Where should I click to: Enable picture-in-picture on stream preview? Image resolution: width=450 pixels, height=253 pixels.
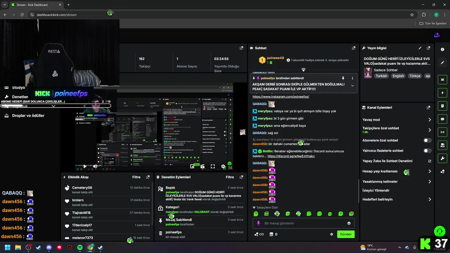click(x=192, y=166)
